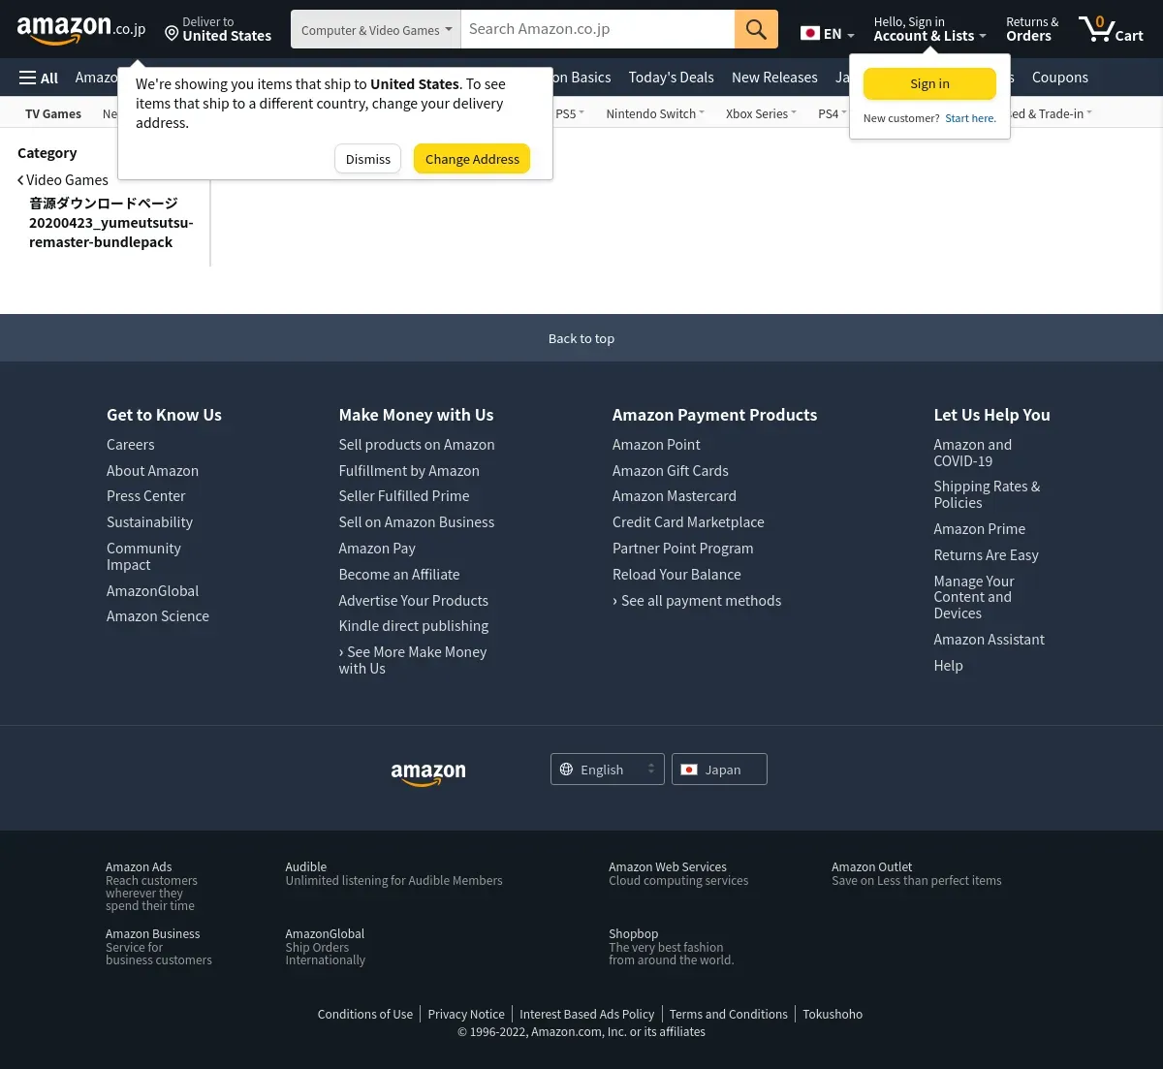Open New Releases in the nav bar
Image resolution: width=1163 pixels, height=1069 pixels.
click(x=774, y=78)
